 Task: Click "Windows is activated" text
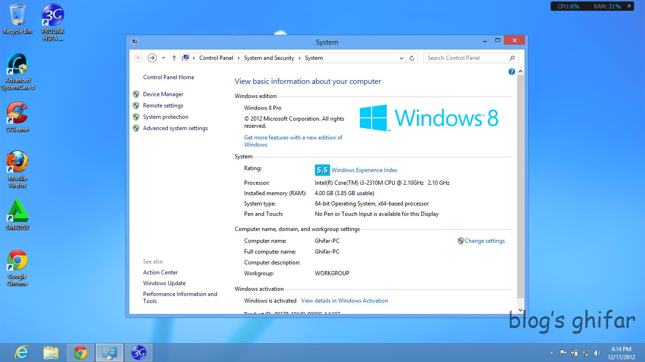[x=270, y=301]
